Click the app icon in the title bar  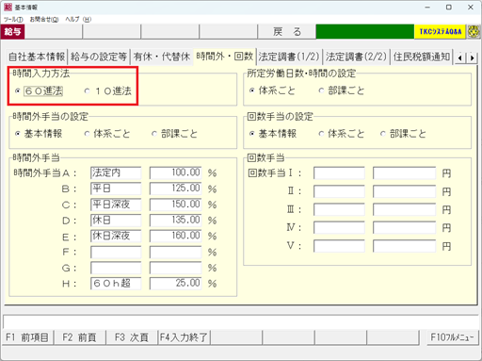8,7
